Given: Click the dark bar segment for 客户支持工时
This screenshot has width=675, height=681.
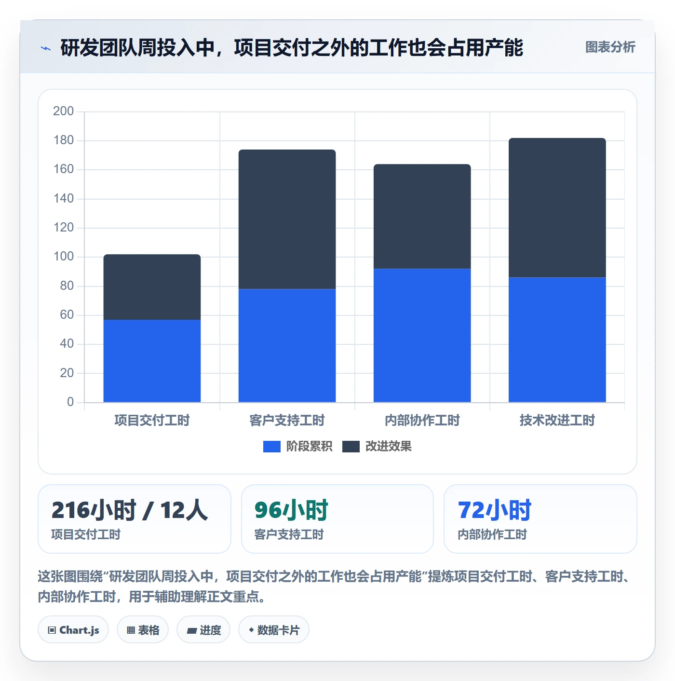Looking at the screenshot, I should tap(287, 219).
